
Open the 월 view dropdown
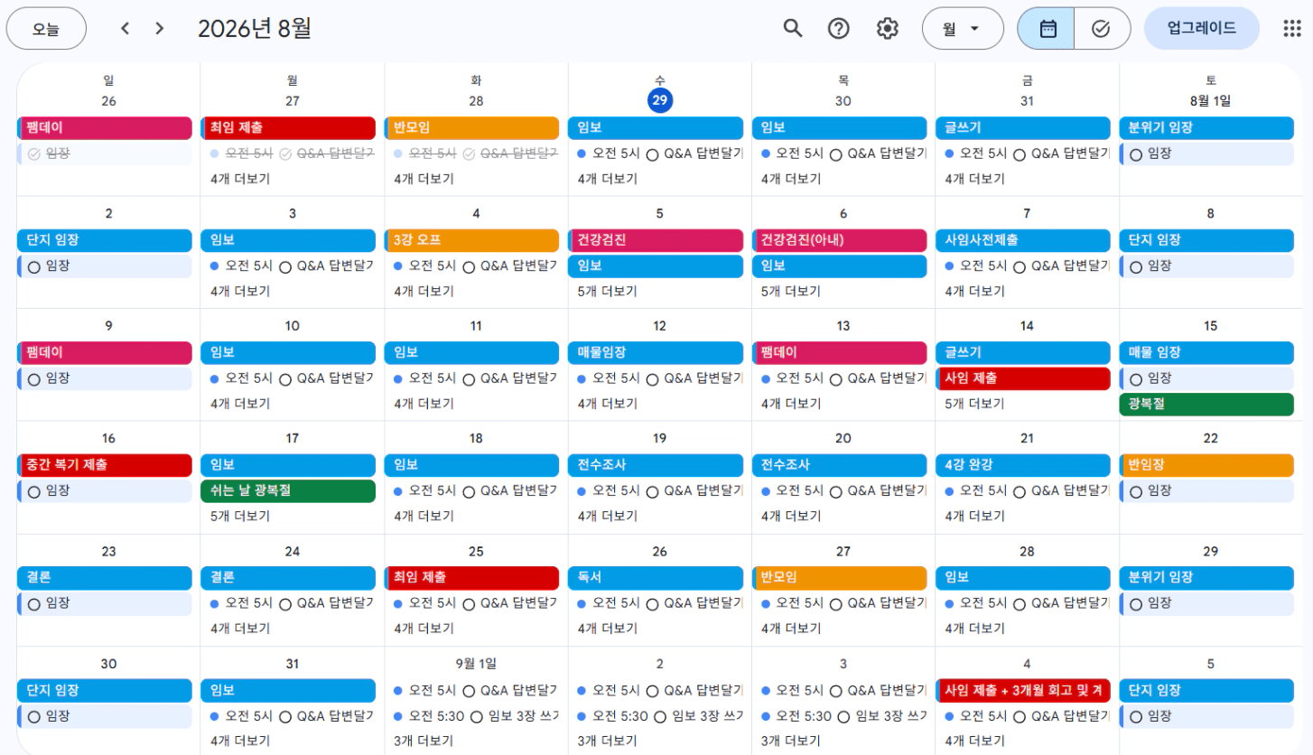[963, 28]
